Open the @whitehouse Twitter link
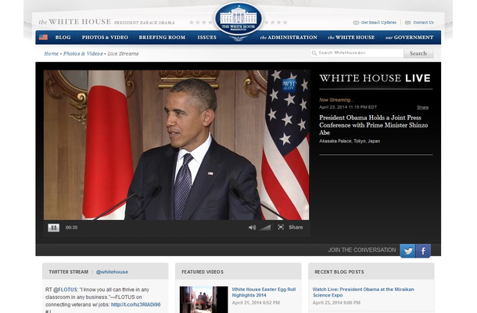The height and width of the screenshot is (313, 477). point(112,272)
